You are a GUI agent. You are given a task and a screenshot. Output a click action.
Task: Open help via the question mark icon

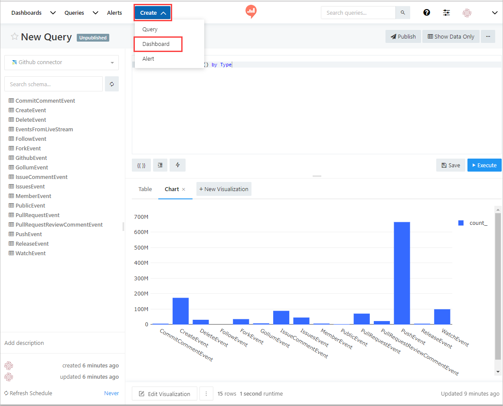[x=427, y=13]
